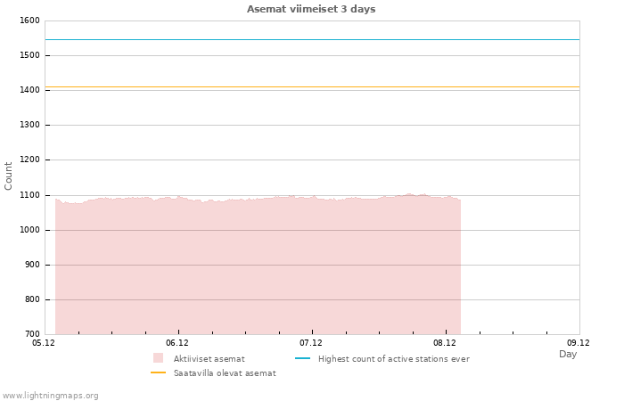This screenshot has width=624, height=401.
Task: Toggle the Highest count of active stations ever label
Action: [393, 358]
